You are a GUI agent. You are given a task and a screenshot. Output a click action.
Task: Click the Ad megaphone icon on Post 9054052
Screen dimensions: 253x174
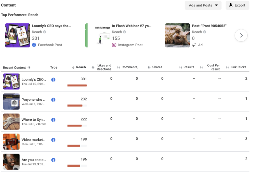pos(194,45)
